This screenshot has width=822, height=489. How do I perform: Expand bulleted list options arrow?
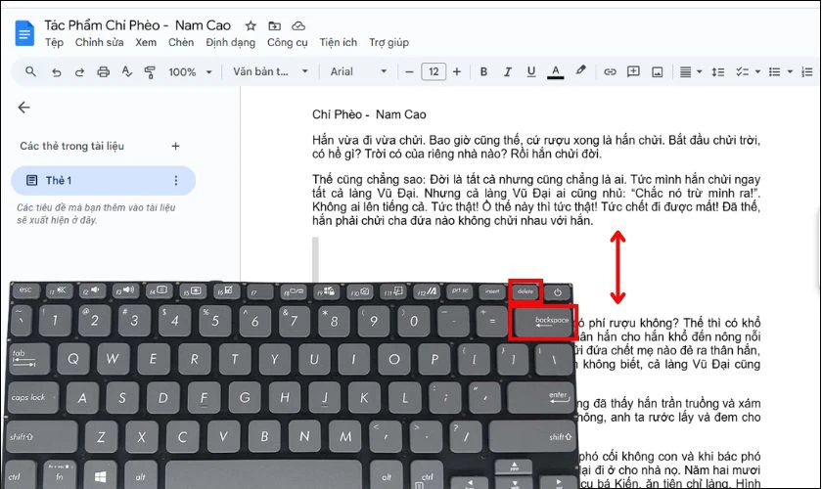[x=790, y=71]
